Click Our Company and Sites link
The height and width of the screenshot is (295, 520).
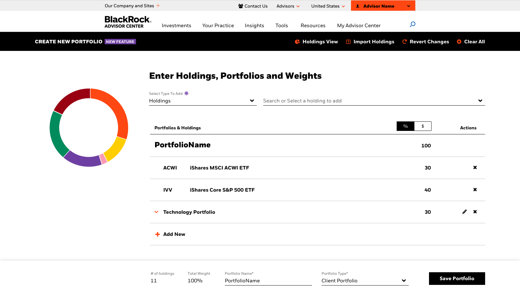click(x=129, y=6)
